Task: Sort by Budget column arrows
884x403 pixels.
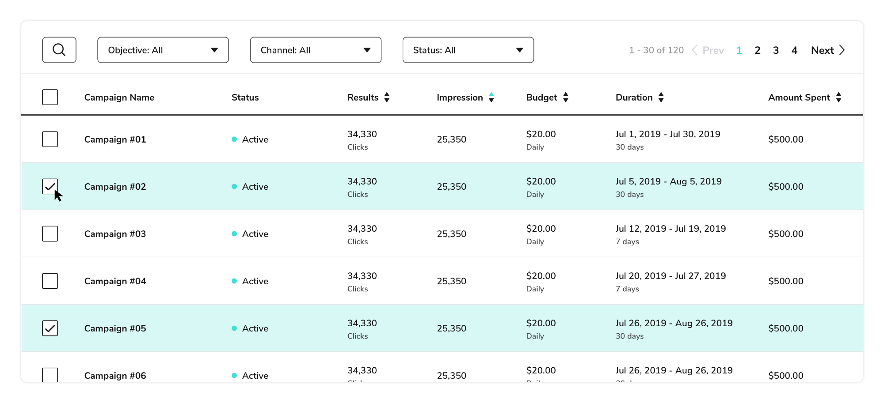Action: tap(565, 98)
